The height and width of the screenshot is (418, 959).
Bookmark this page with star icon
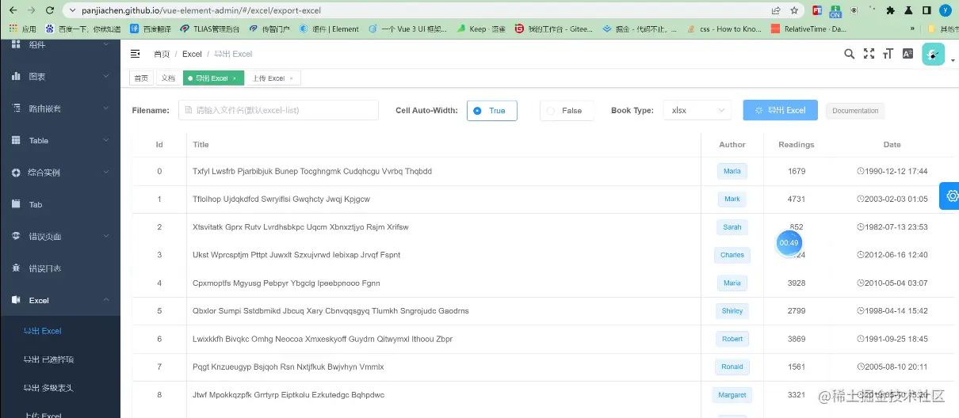[794, 10]
